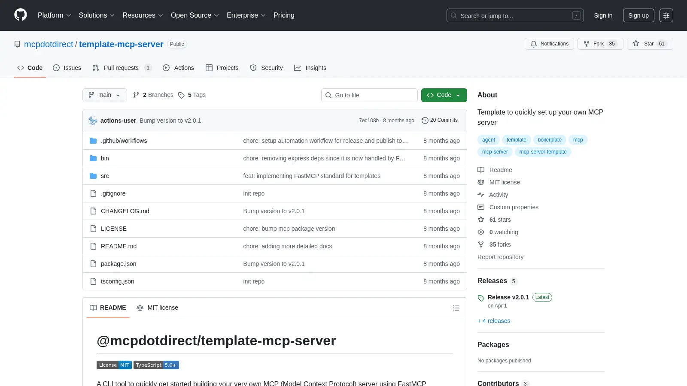Screen dimensions: 687x386
Task: Click the star icon beside 61 stars
Action: [x=481, y=220]
